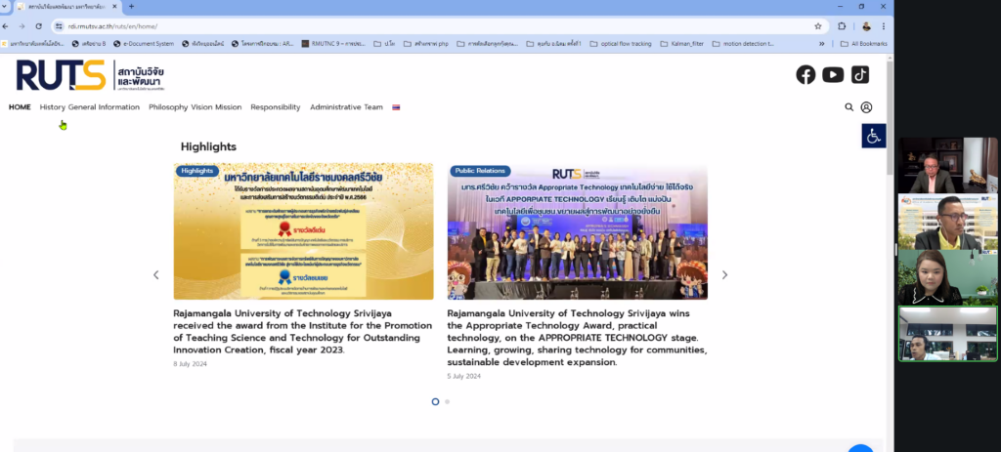1001x452 pixels.
Task: Open the RMUTNC 9 bookmark
Action: click(333, 44)
